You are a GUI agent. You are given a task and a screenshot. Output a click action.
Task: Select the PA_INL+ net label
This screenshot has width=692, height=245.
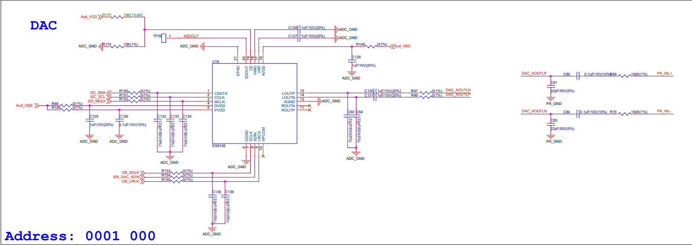click(x=665, y=73)
